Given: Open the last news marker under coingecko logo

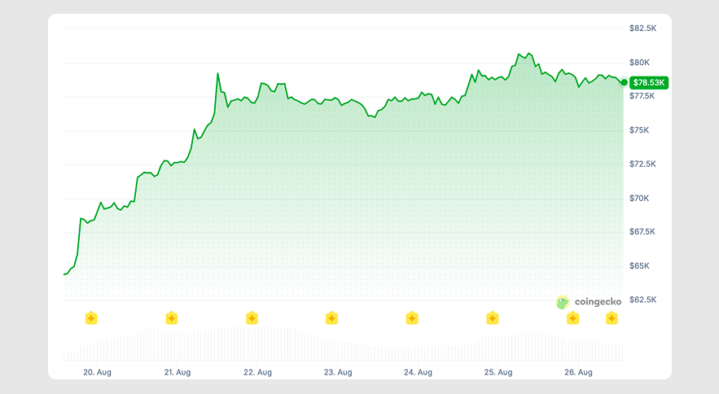Looking at the screenshot, I should 612,317.
